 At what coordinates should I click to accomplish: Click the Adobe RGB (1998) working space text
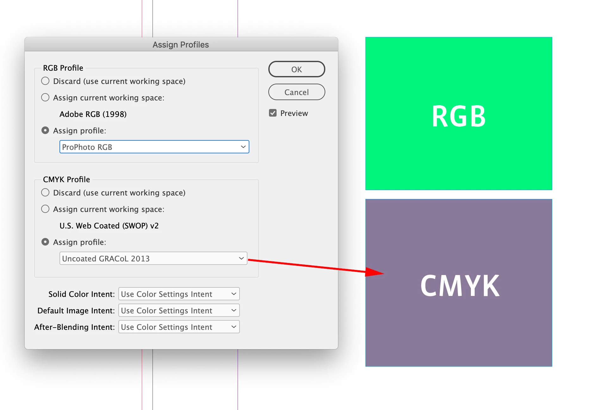pos(93,114)
